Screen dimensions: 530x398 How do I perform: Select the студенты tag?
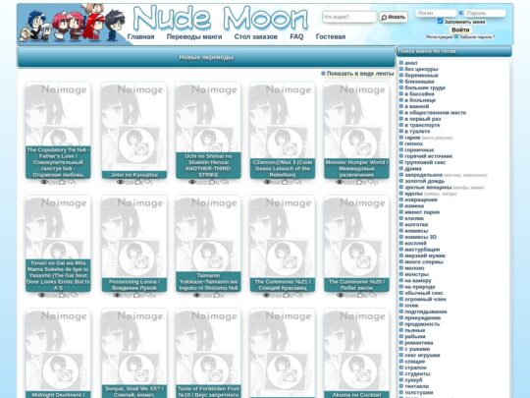tap(417, 374)
